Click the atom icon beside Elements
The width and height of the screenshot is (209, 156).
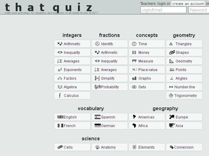click(134, 147)
